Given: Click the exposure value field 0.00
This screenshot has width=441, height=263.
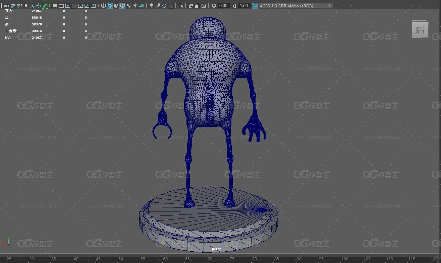Looking at the screenshot, I should point(224,6).
